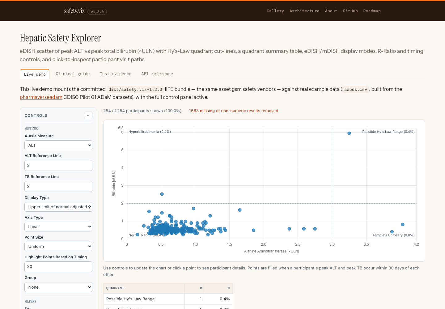Click the adbds.csv code snippet

tap(356, 89)
